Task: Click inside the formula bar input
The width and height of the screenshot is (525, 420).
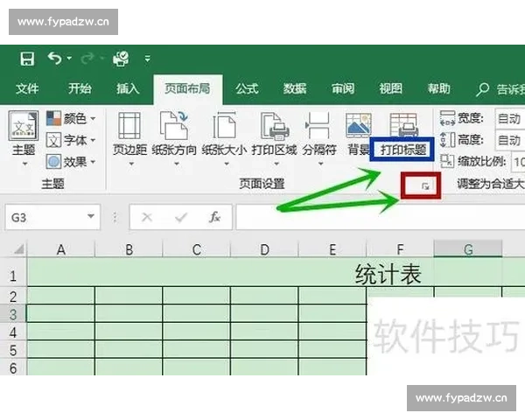Action: pos(381,217)
